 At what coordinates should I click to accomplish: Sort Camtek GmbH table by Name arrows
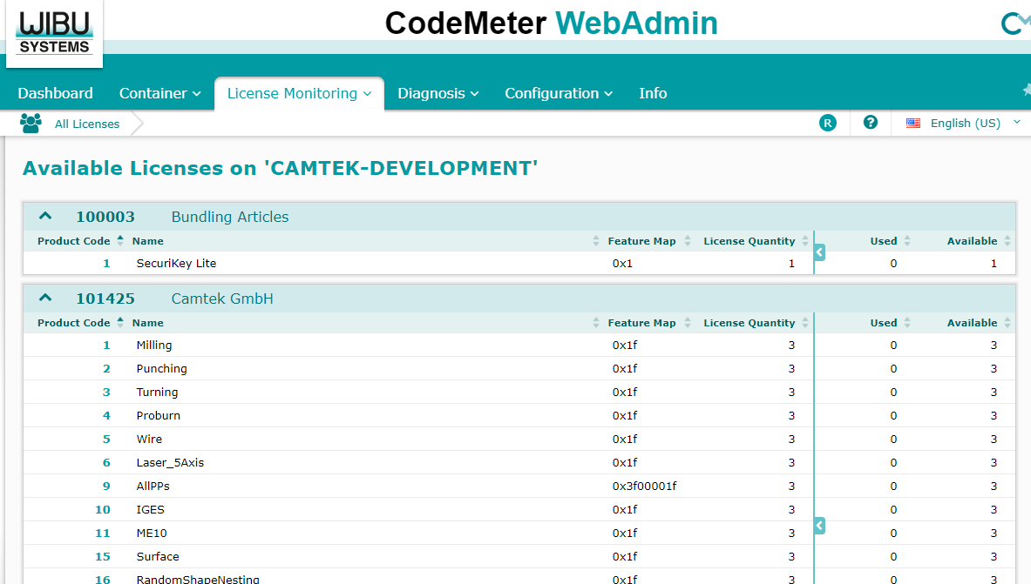(596, 323)
